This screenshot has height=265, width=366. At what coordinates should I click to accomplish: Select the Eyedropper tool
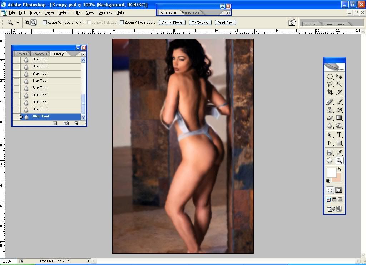point(339,152)
